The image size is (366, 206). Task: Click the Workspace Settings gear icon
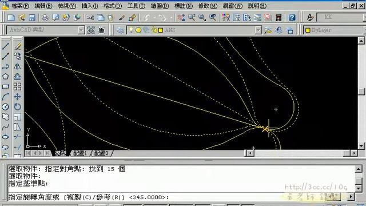[91, 30]
